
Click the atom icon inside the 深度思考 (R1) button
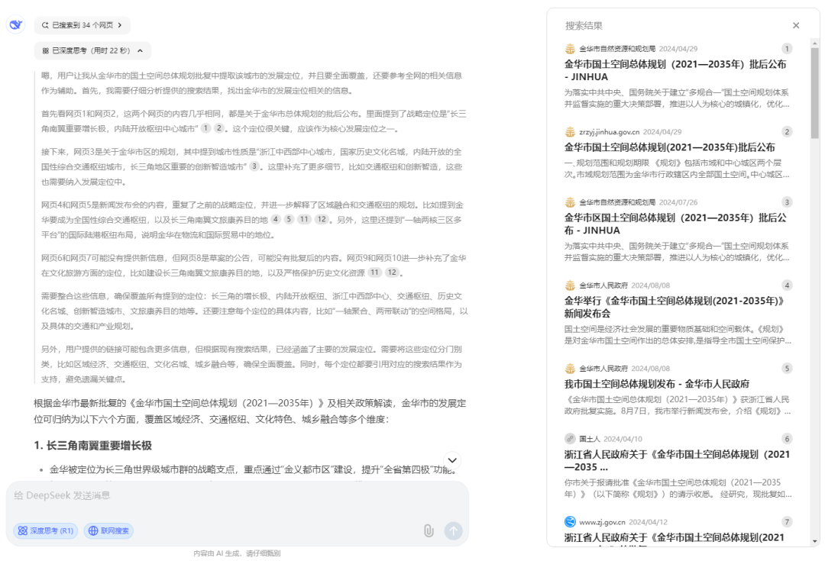(x=23, y=531)
